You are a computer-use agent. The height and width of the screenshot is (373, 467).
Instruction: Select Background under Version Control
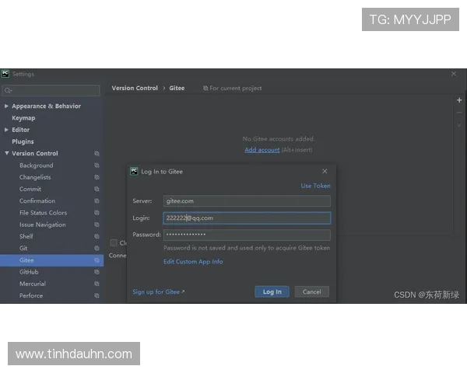tap(37, 166)
